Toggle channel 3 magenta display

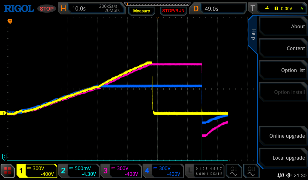click(121, 171)
